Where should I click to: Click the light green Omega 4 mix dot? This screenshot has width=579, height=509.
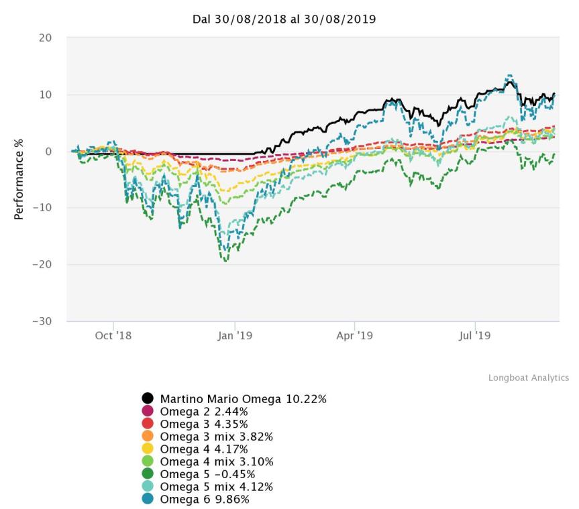pos(148,461)
